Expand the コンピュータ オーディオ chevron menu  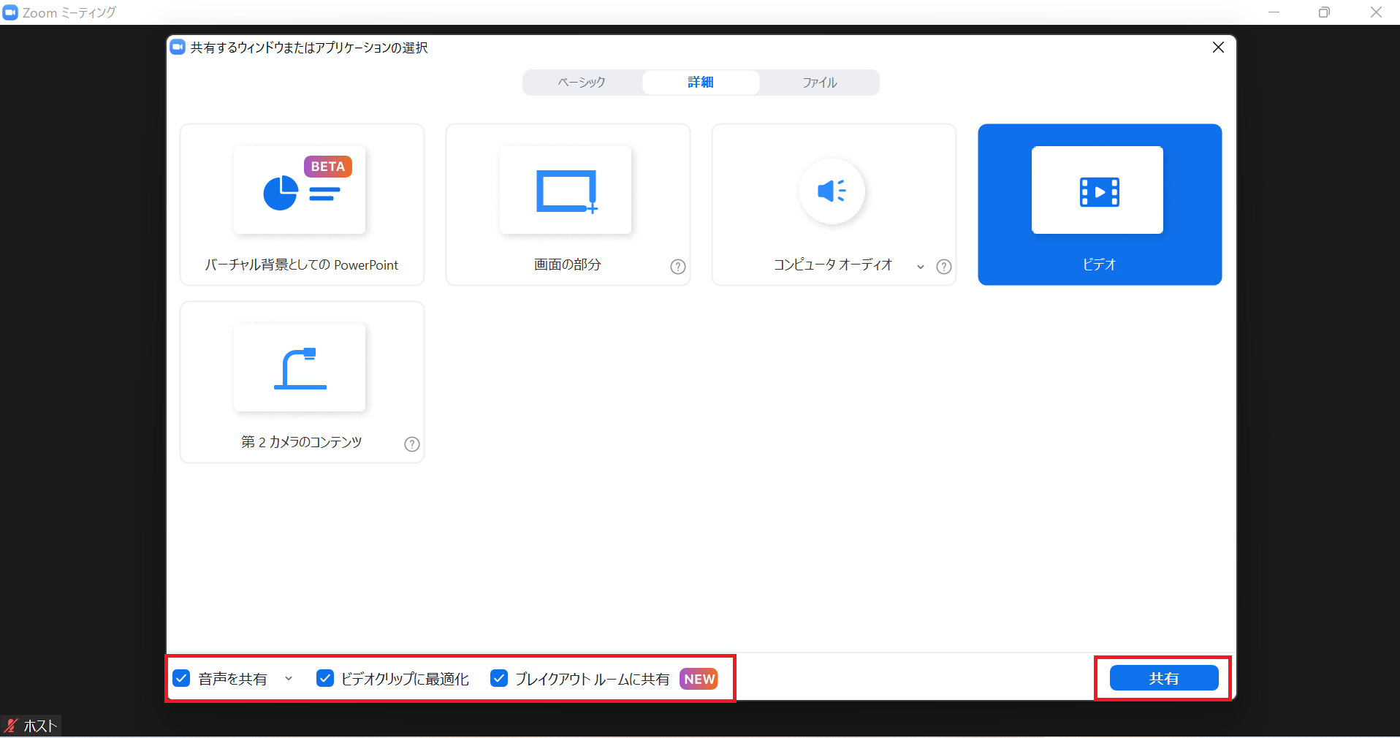tap(921, 267)
